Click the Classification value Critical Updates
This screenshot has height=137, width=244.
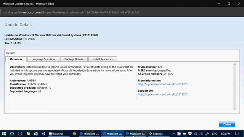tap(37, 84)
